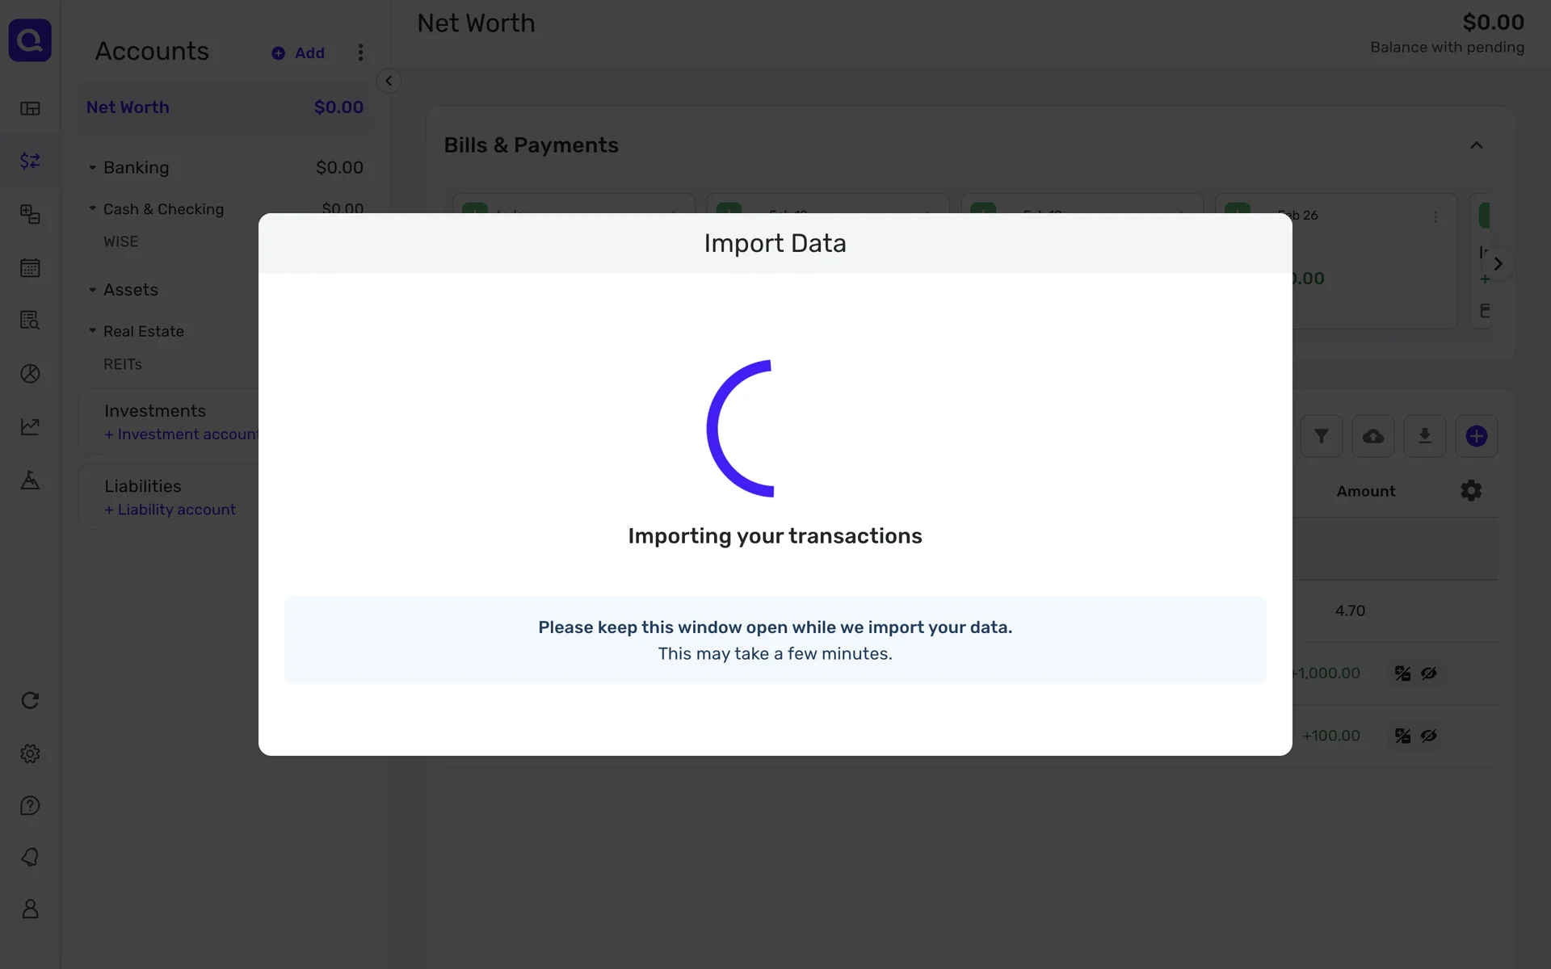Screen dimensions: 1551x969
Task: Collapse Bills & Payments section chevron
Action: 1476,146
